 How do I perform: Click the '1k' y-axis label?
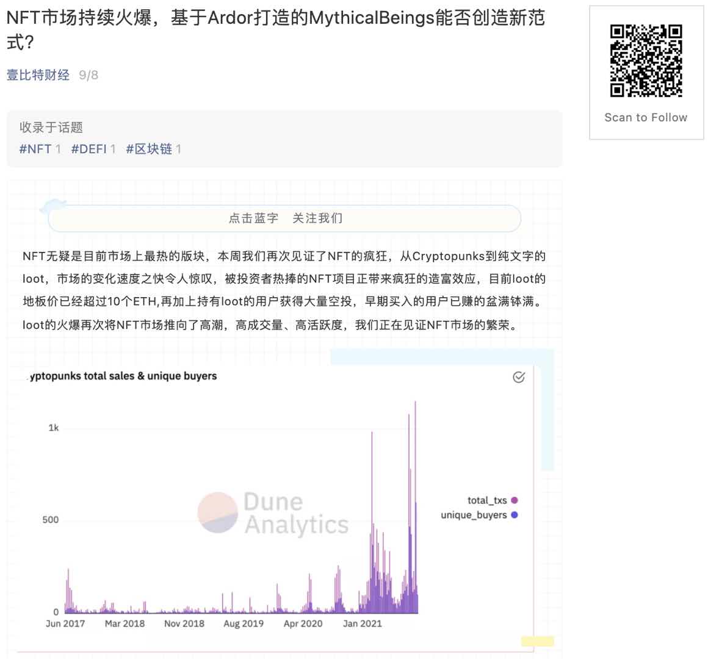coord(54,428)
